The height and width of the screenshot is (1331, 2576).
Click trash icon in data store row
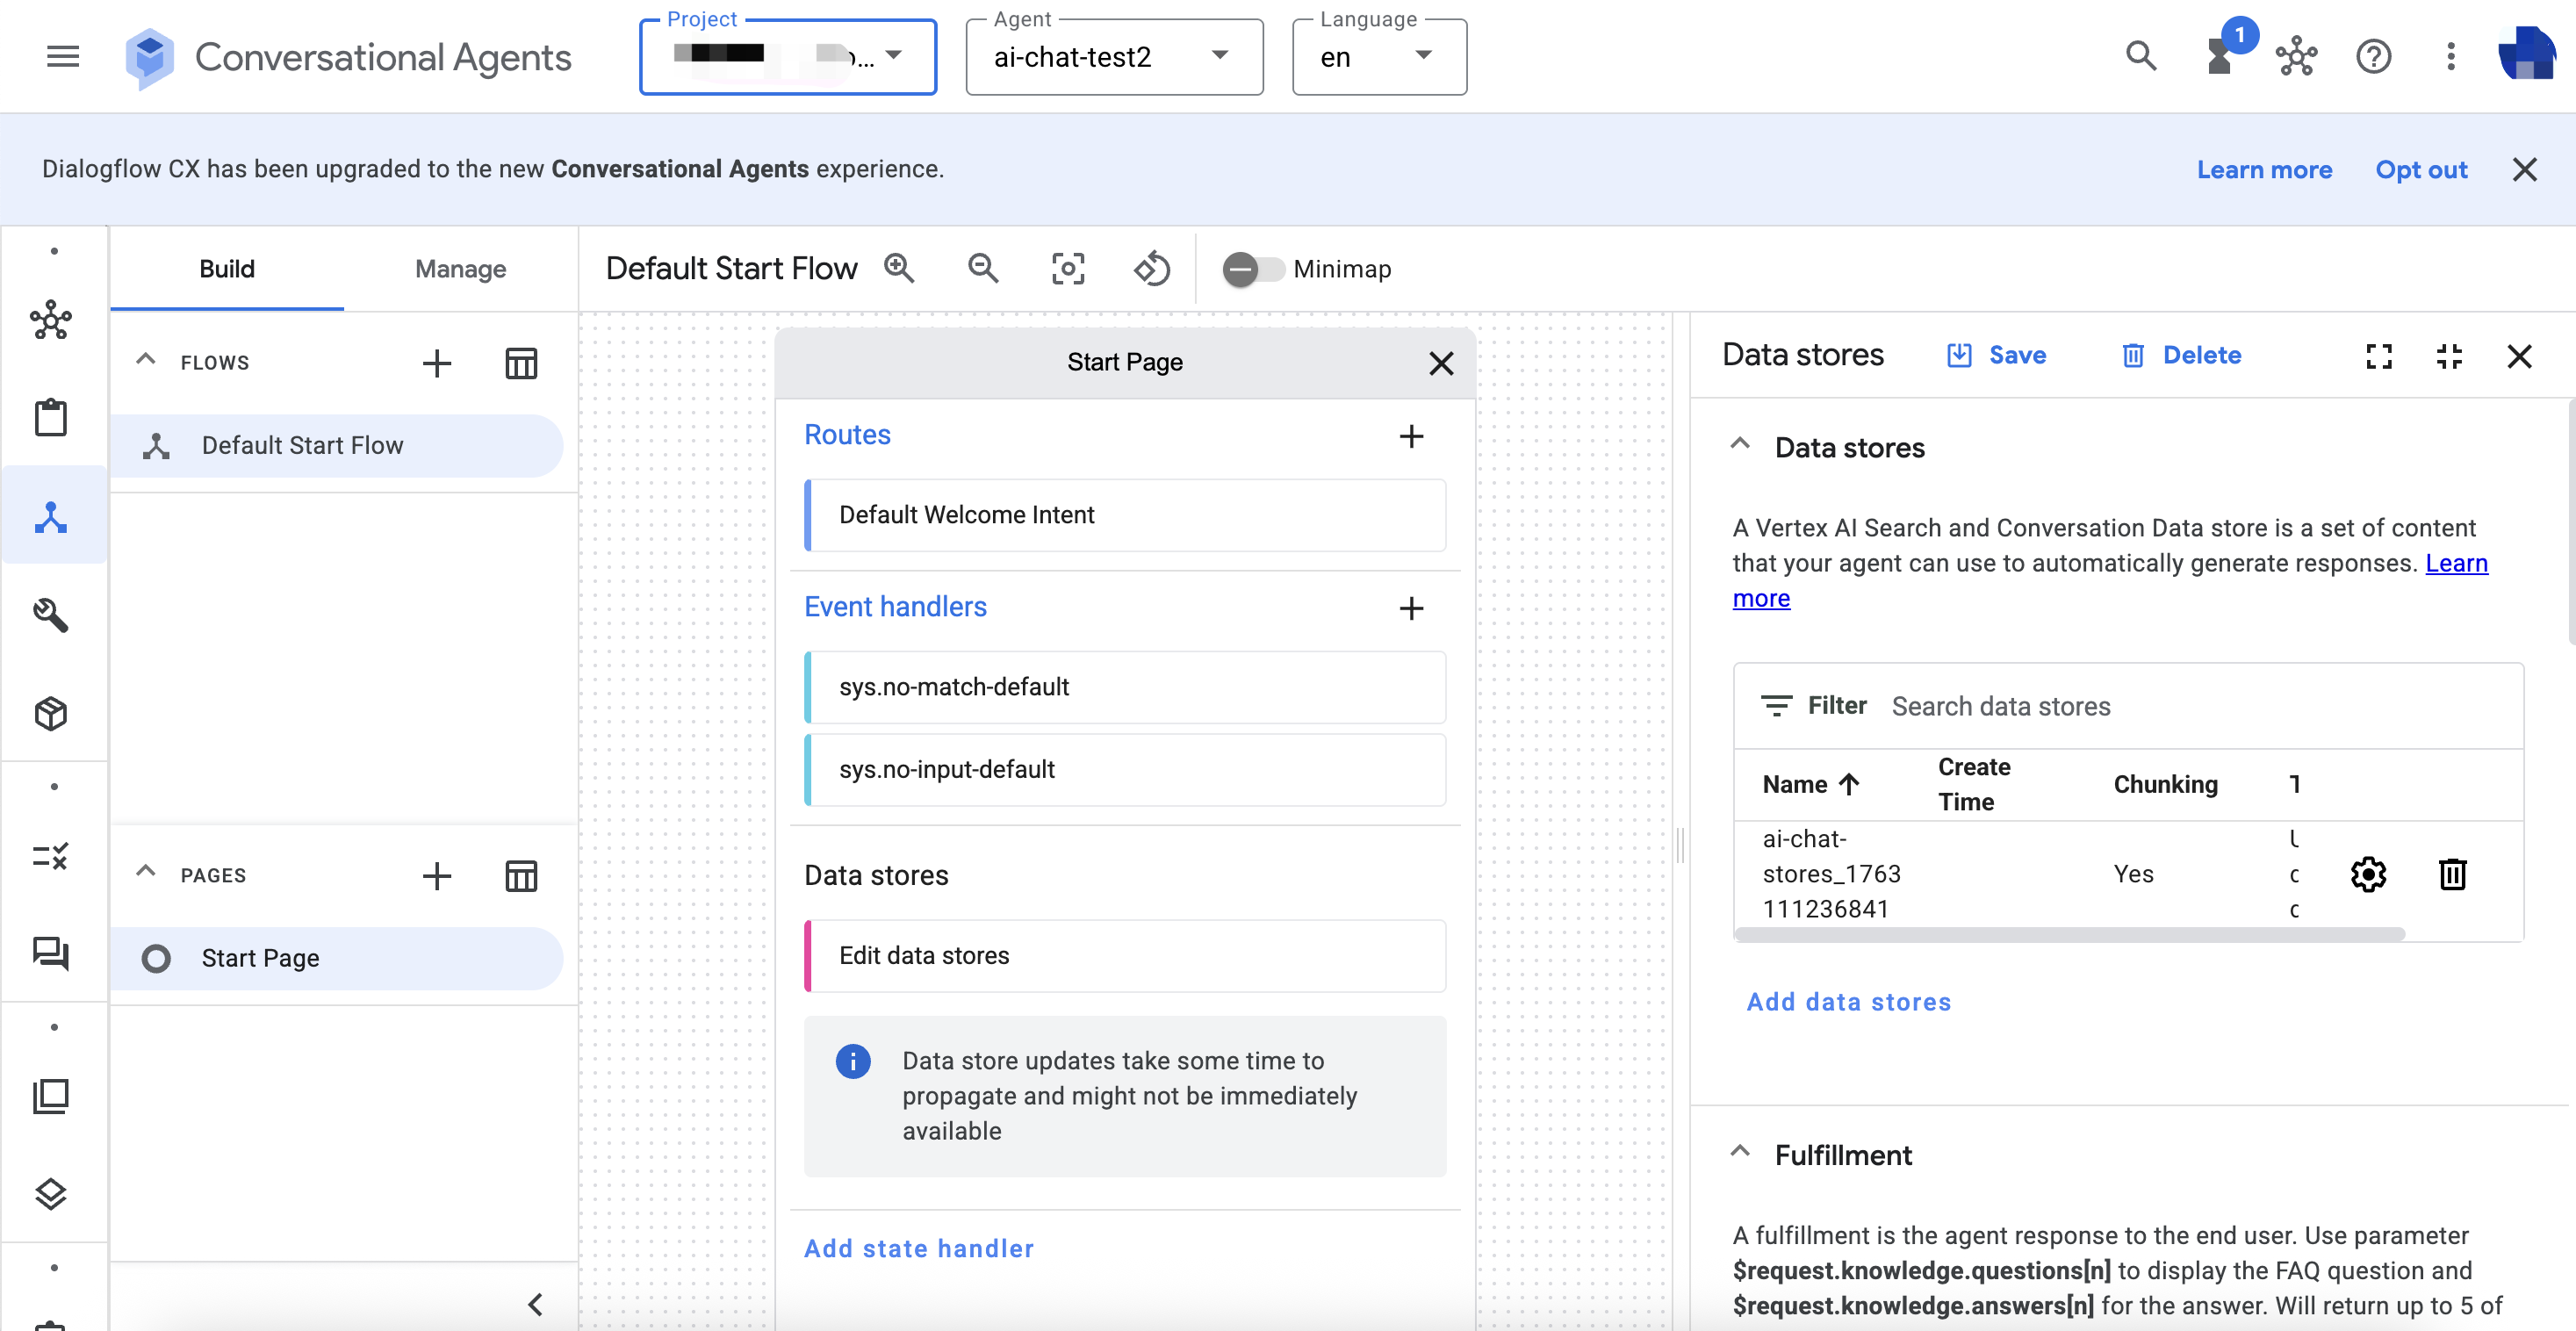(x=2452, y=874)
